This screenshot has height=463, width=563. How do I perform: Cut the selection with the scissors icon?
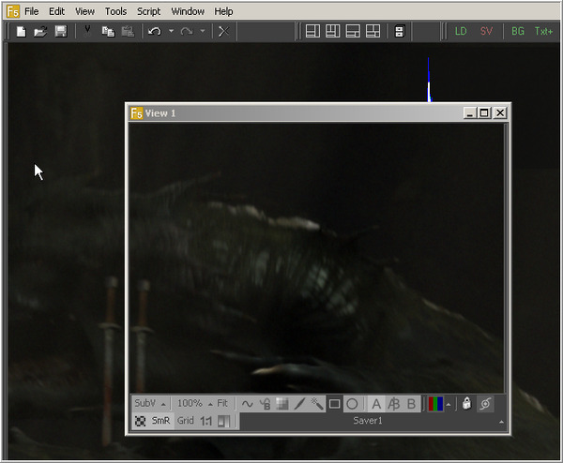coord(87,32)
